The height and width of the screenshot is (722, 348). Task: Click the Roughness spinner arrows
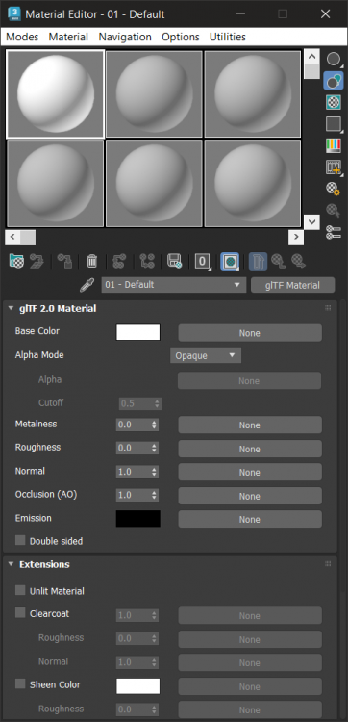click(154, 448)
